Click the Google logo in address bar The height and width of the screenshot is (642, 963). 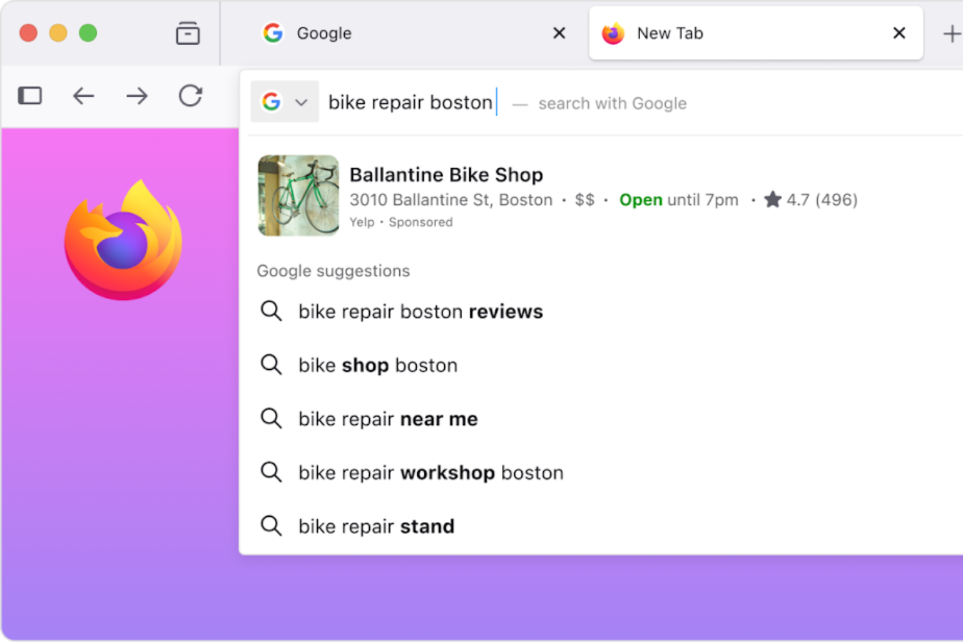(272, 101)
